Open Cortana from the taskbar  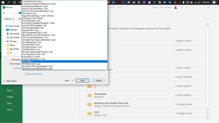[x=14, y=2]
